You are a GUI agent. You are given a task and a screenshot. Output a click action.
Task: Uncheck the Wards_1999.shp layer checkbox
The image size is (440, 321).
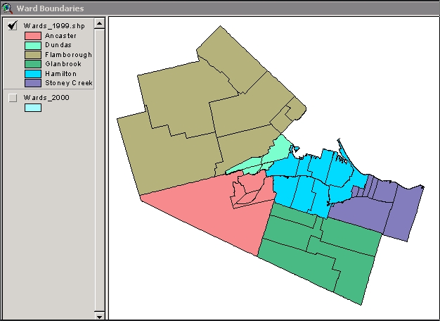click(x=13, y=26)
